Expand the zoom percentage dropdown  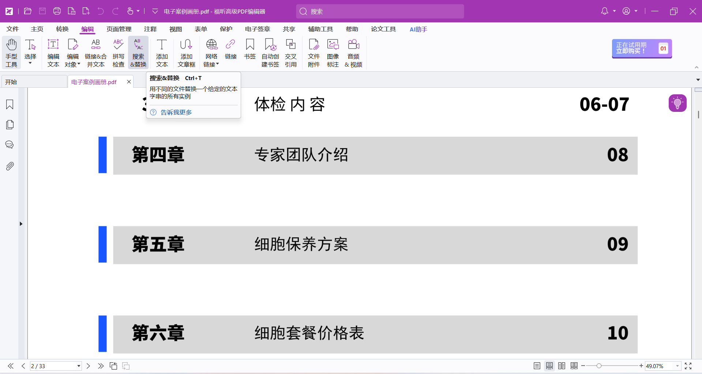677,366
